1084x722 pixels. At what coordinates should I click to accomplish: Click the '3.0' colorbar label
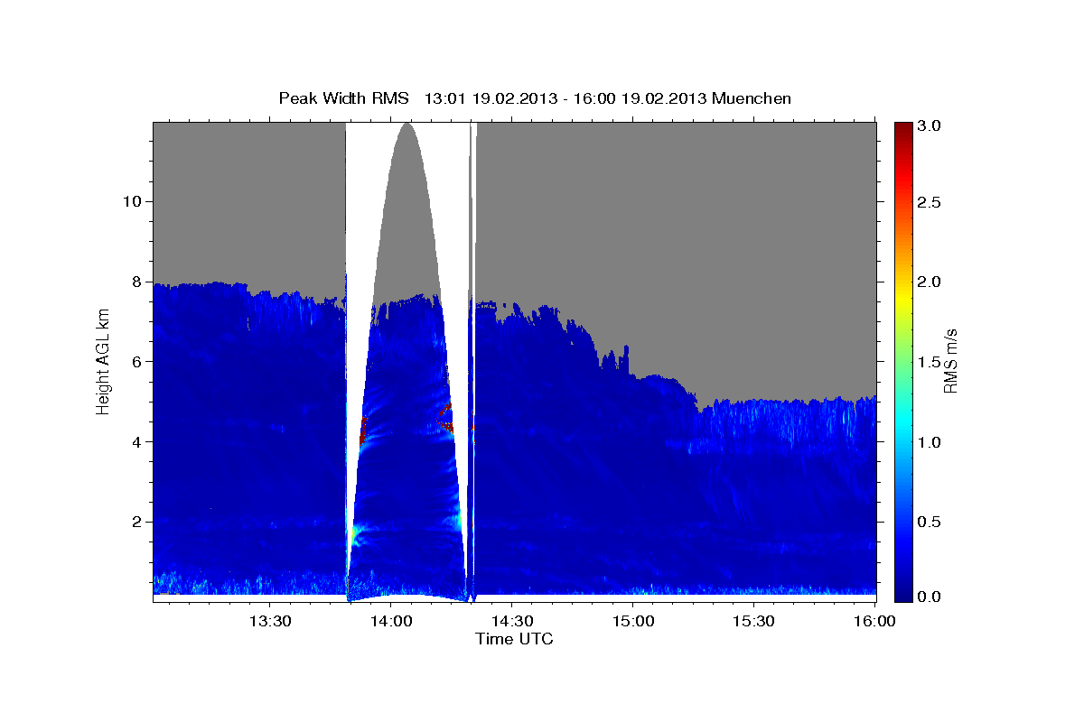[930, 126]
